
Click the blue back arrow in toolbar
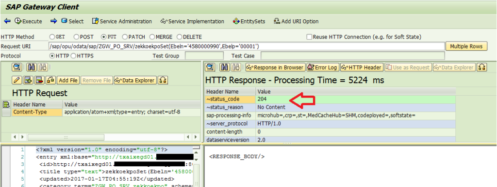[7, 21]
